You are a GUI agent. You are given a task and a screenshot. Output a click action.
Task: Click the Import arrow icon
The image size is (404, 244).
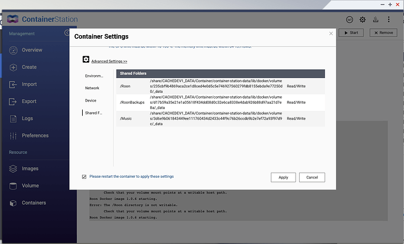pos(13,84)
